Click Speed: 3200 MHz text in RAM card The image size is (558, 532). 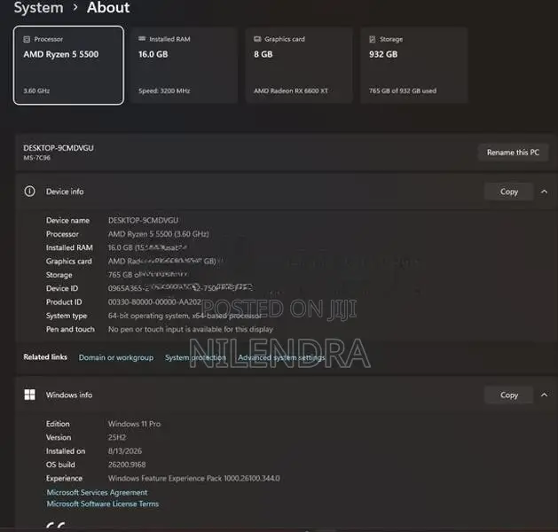point(164,90)
